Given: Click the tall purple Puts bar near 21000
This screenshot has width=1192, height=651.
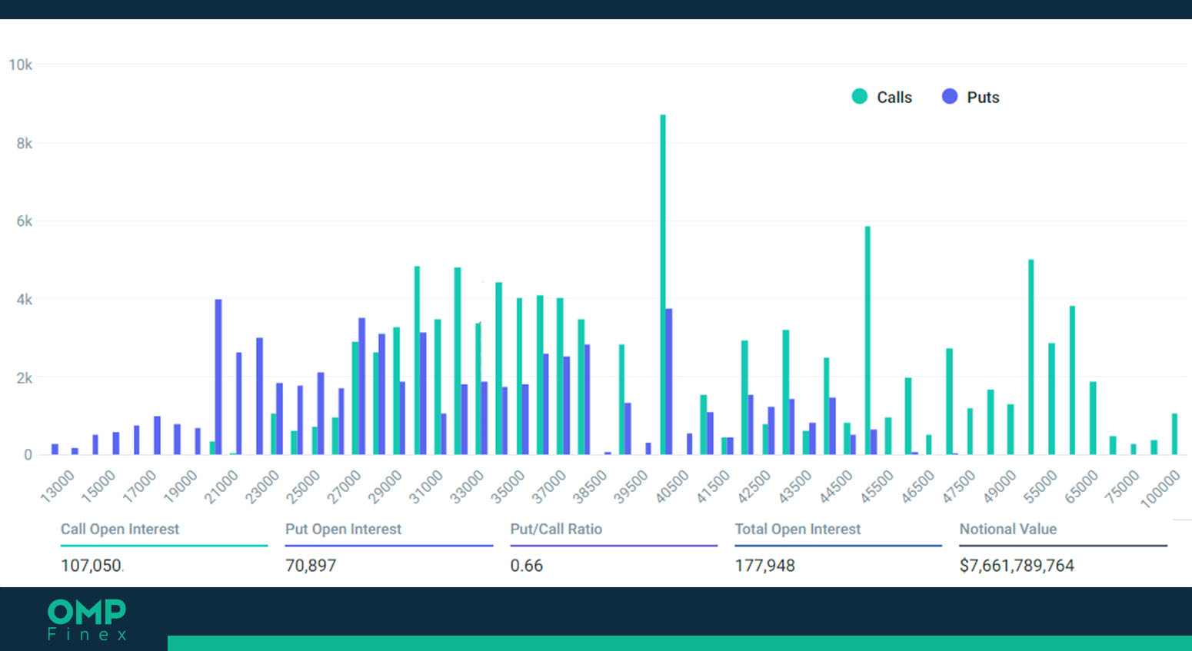Looking at the screenshot, I should (x=218, y=377).
